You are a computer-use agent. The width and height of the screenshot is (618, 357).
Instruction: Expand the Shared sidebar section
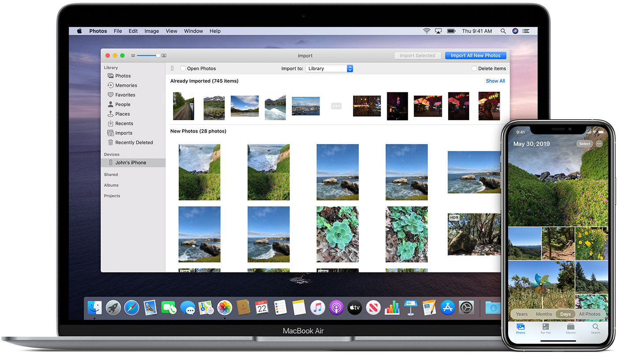pos(111,174)
